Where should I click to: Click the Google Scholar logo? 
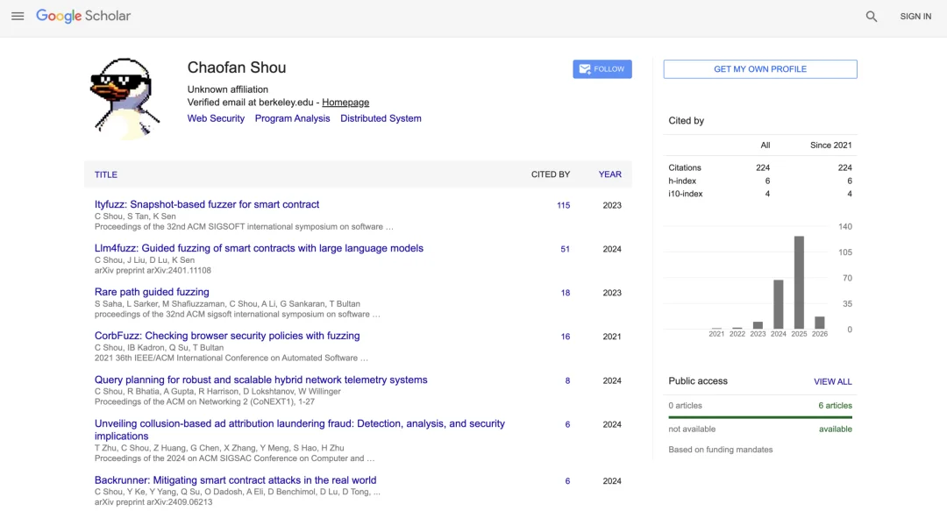tap(83, 17)
